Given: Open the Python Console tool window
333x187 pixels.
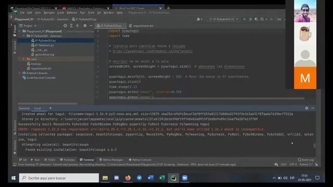Looking at the screenshot, I should (140, 159).
